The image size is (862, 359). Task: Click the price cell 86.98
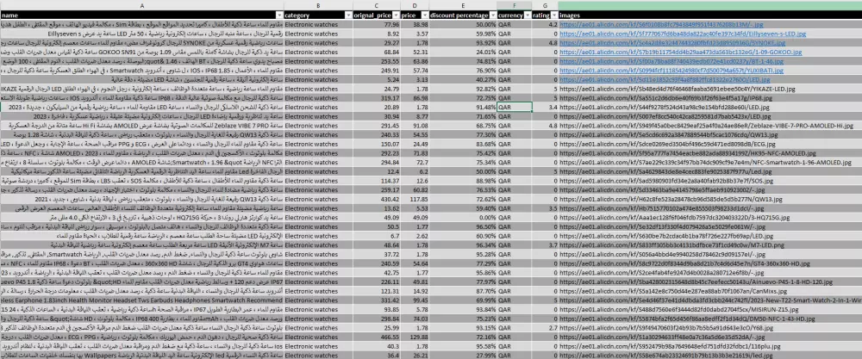(415, 97)
